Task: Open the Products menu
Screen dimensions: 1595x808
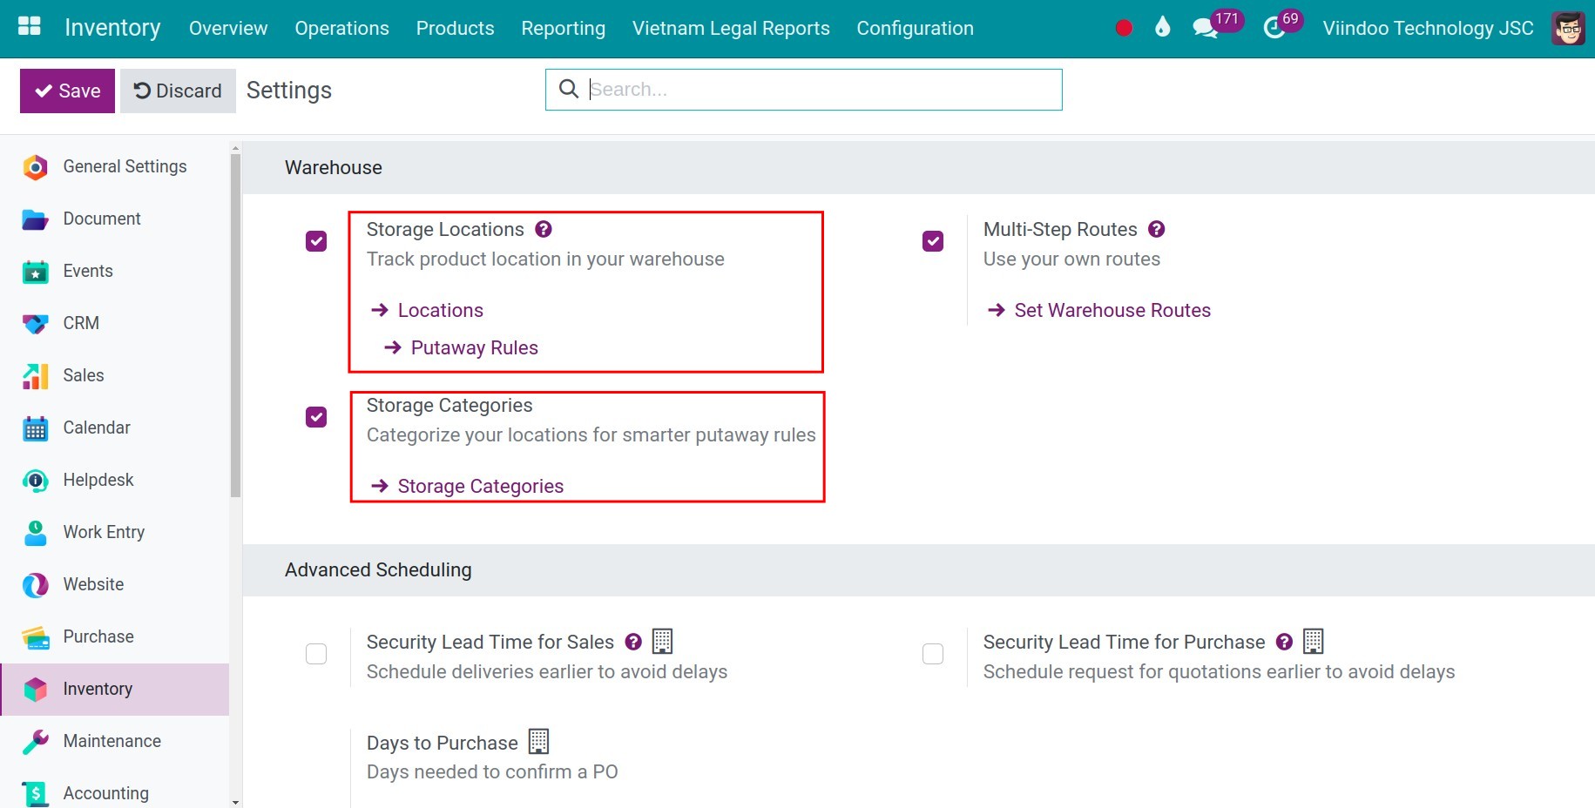Action: pyautogui.click(x=455, y=28)
